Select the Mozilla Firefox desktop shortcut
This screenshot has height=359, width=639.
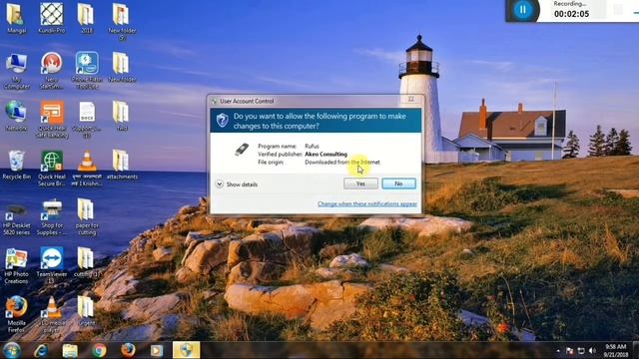(x=16, y=315)
